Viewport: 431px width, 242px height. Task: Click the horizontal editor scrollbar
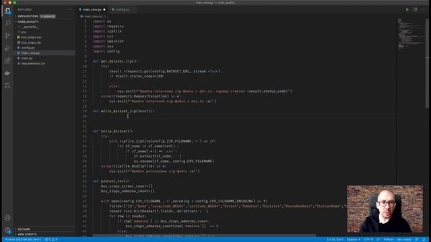click(x=204, y=235)
